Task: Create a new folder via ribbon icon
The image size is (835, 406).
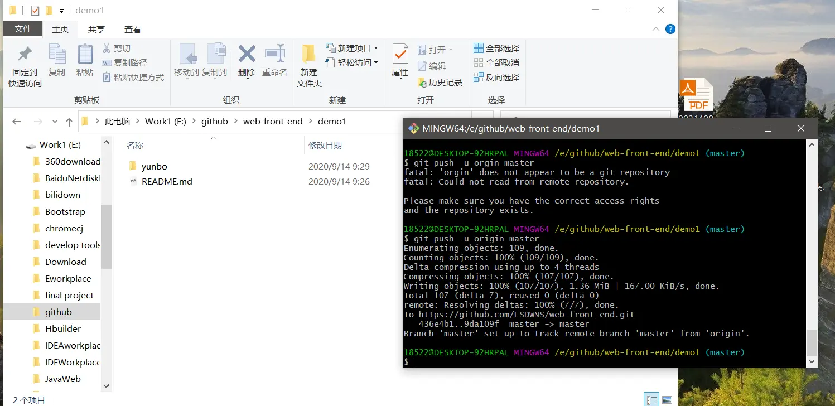Action: [x=309, y=55]
